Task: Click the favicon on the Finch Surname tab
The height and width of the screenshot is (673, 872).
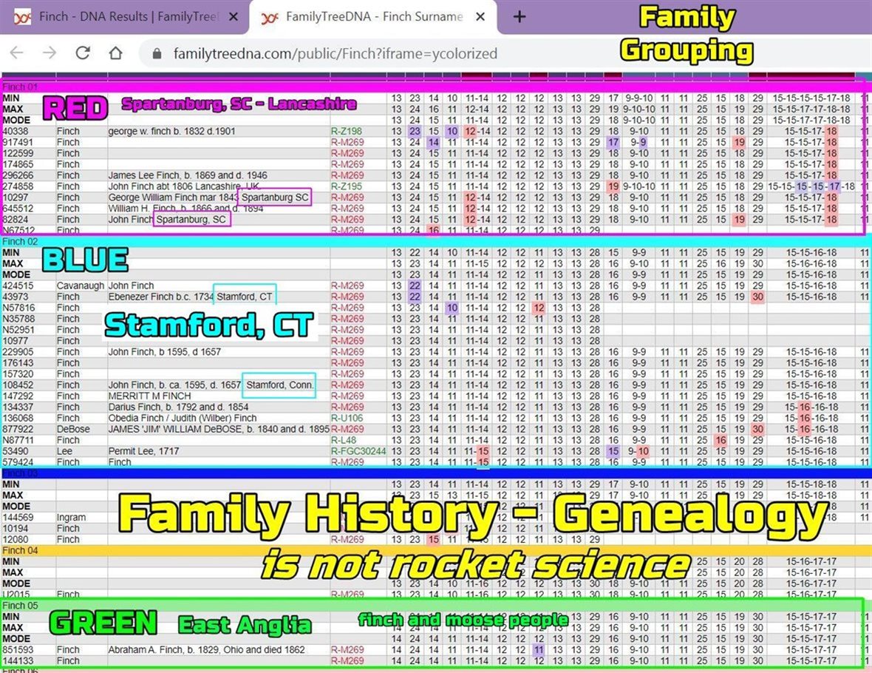Action: tap(270, 16)
